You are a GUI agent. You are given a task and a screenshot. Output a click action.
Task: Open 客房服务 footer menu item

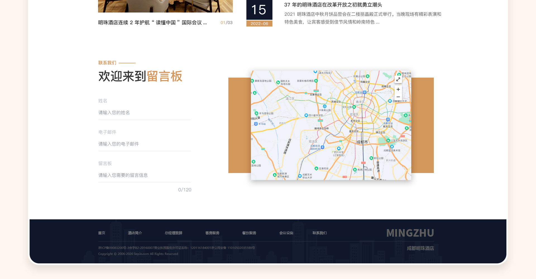[x=212, y=233]
